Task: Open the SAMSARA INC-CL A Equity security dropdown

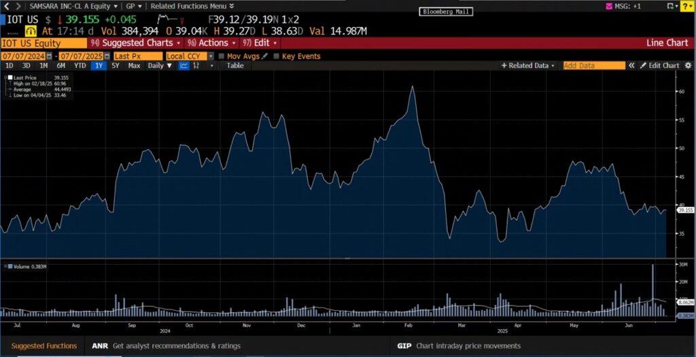Action: (x=73, y=6)
